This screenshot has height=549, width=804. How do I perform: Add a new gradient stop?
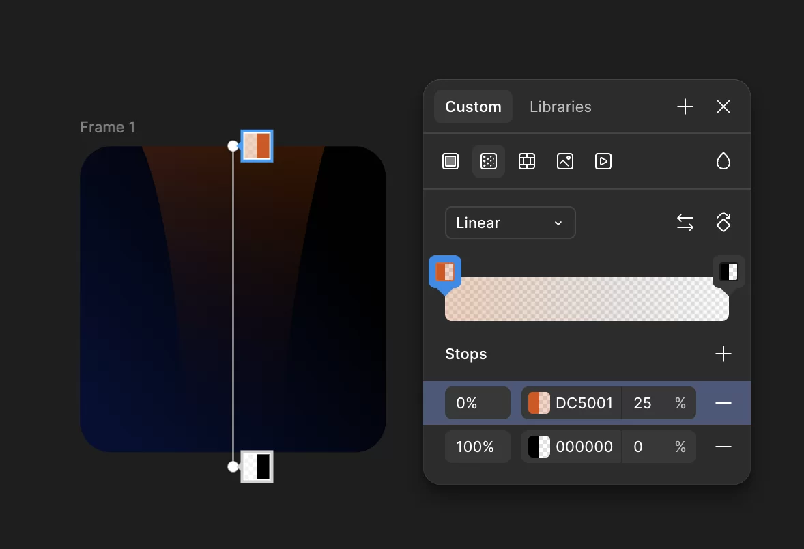tap(723, 354)
